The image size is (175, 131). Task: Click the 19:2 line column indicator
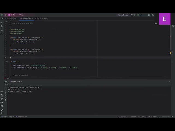[139, 117]
